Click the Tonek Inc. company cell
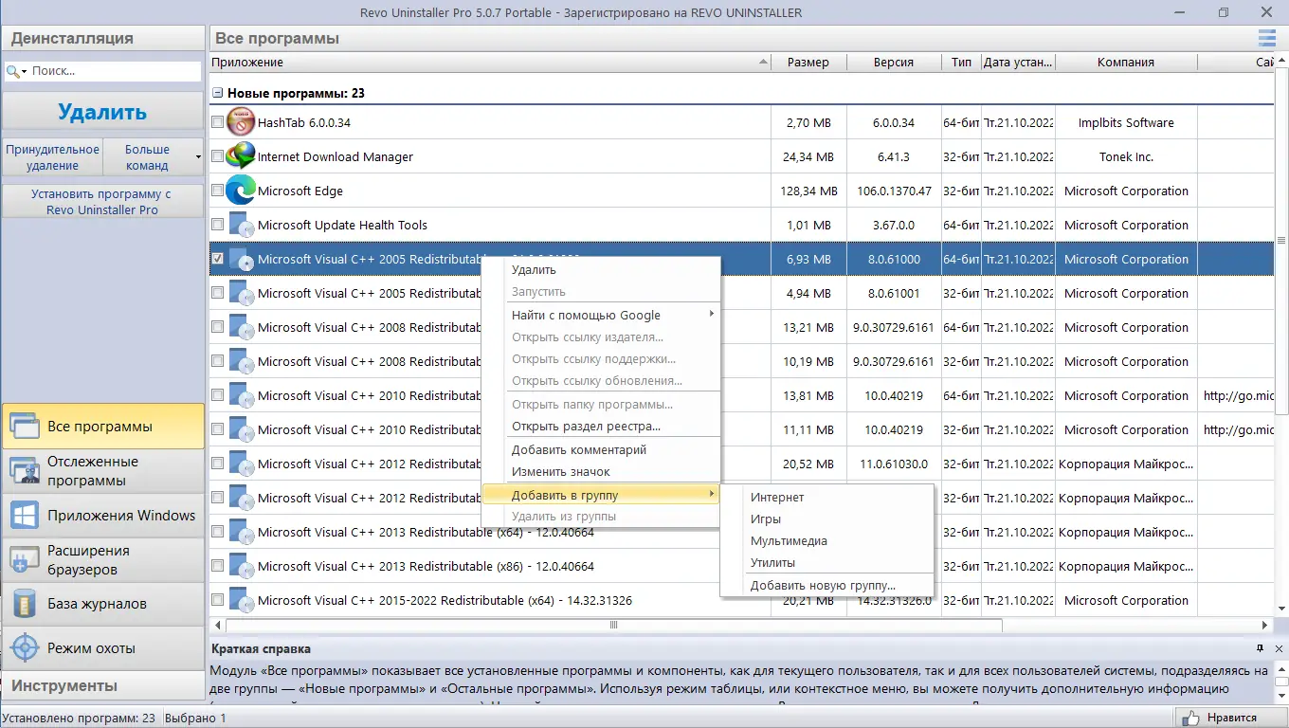 pos(1126,156)
